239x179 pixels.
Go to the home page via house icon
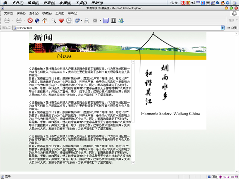(45, 21)
